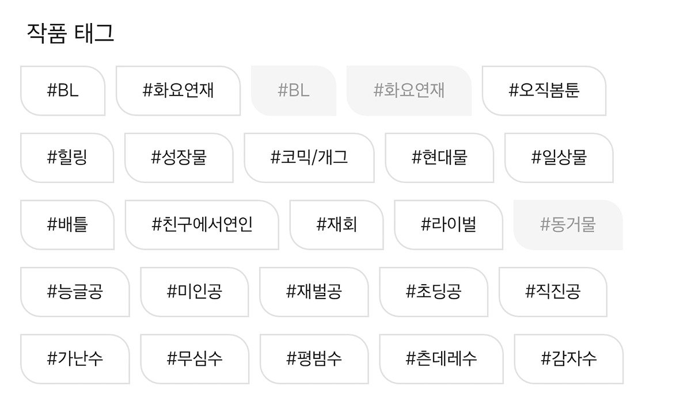Click the #직진공 tag

point(553,292)
